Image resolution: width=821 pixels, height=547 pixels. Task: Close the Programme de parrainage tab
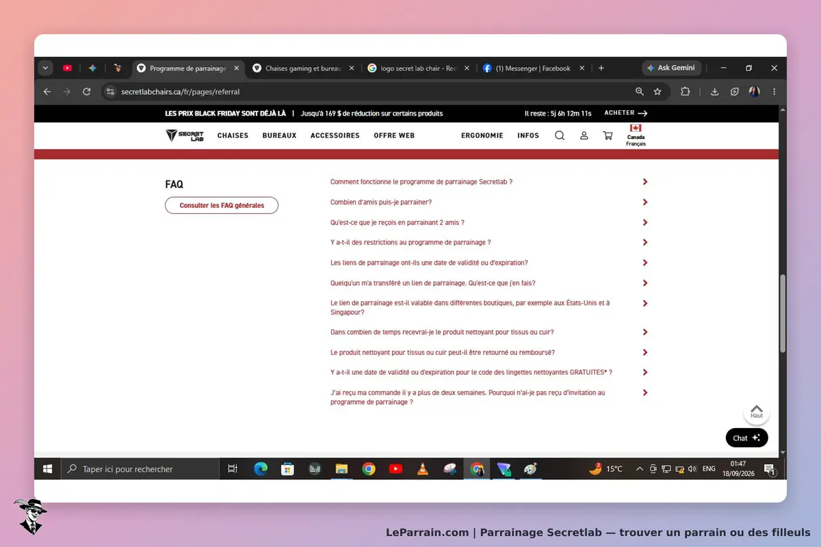[x=237, y=68]
